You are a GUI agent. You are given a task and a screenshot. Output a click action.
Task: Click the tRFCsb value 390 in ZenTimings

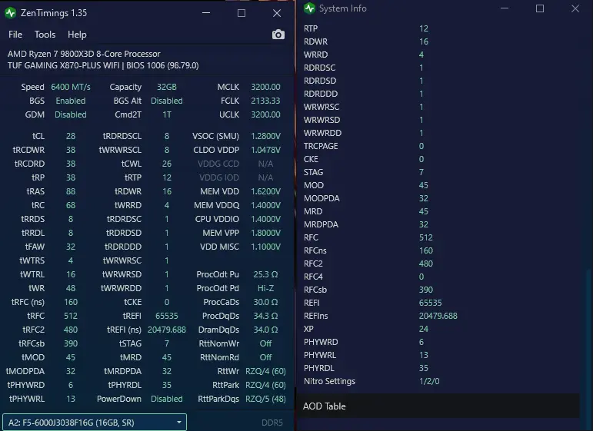pyautogui.click(x=71, y=343)
